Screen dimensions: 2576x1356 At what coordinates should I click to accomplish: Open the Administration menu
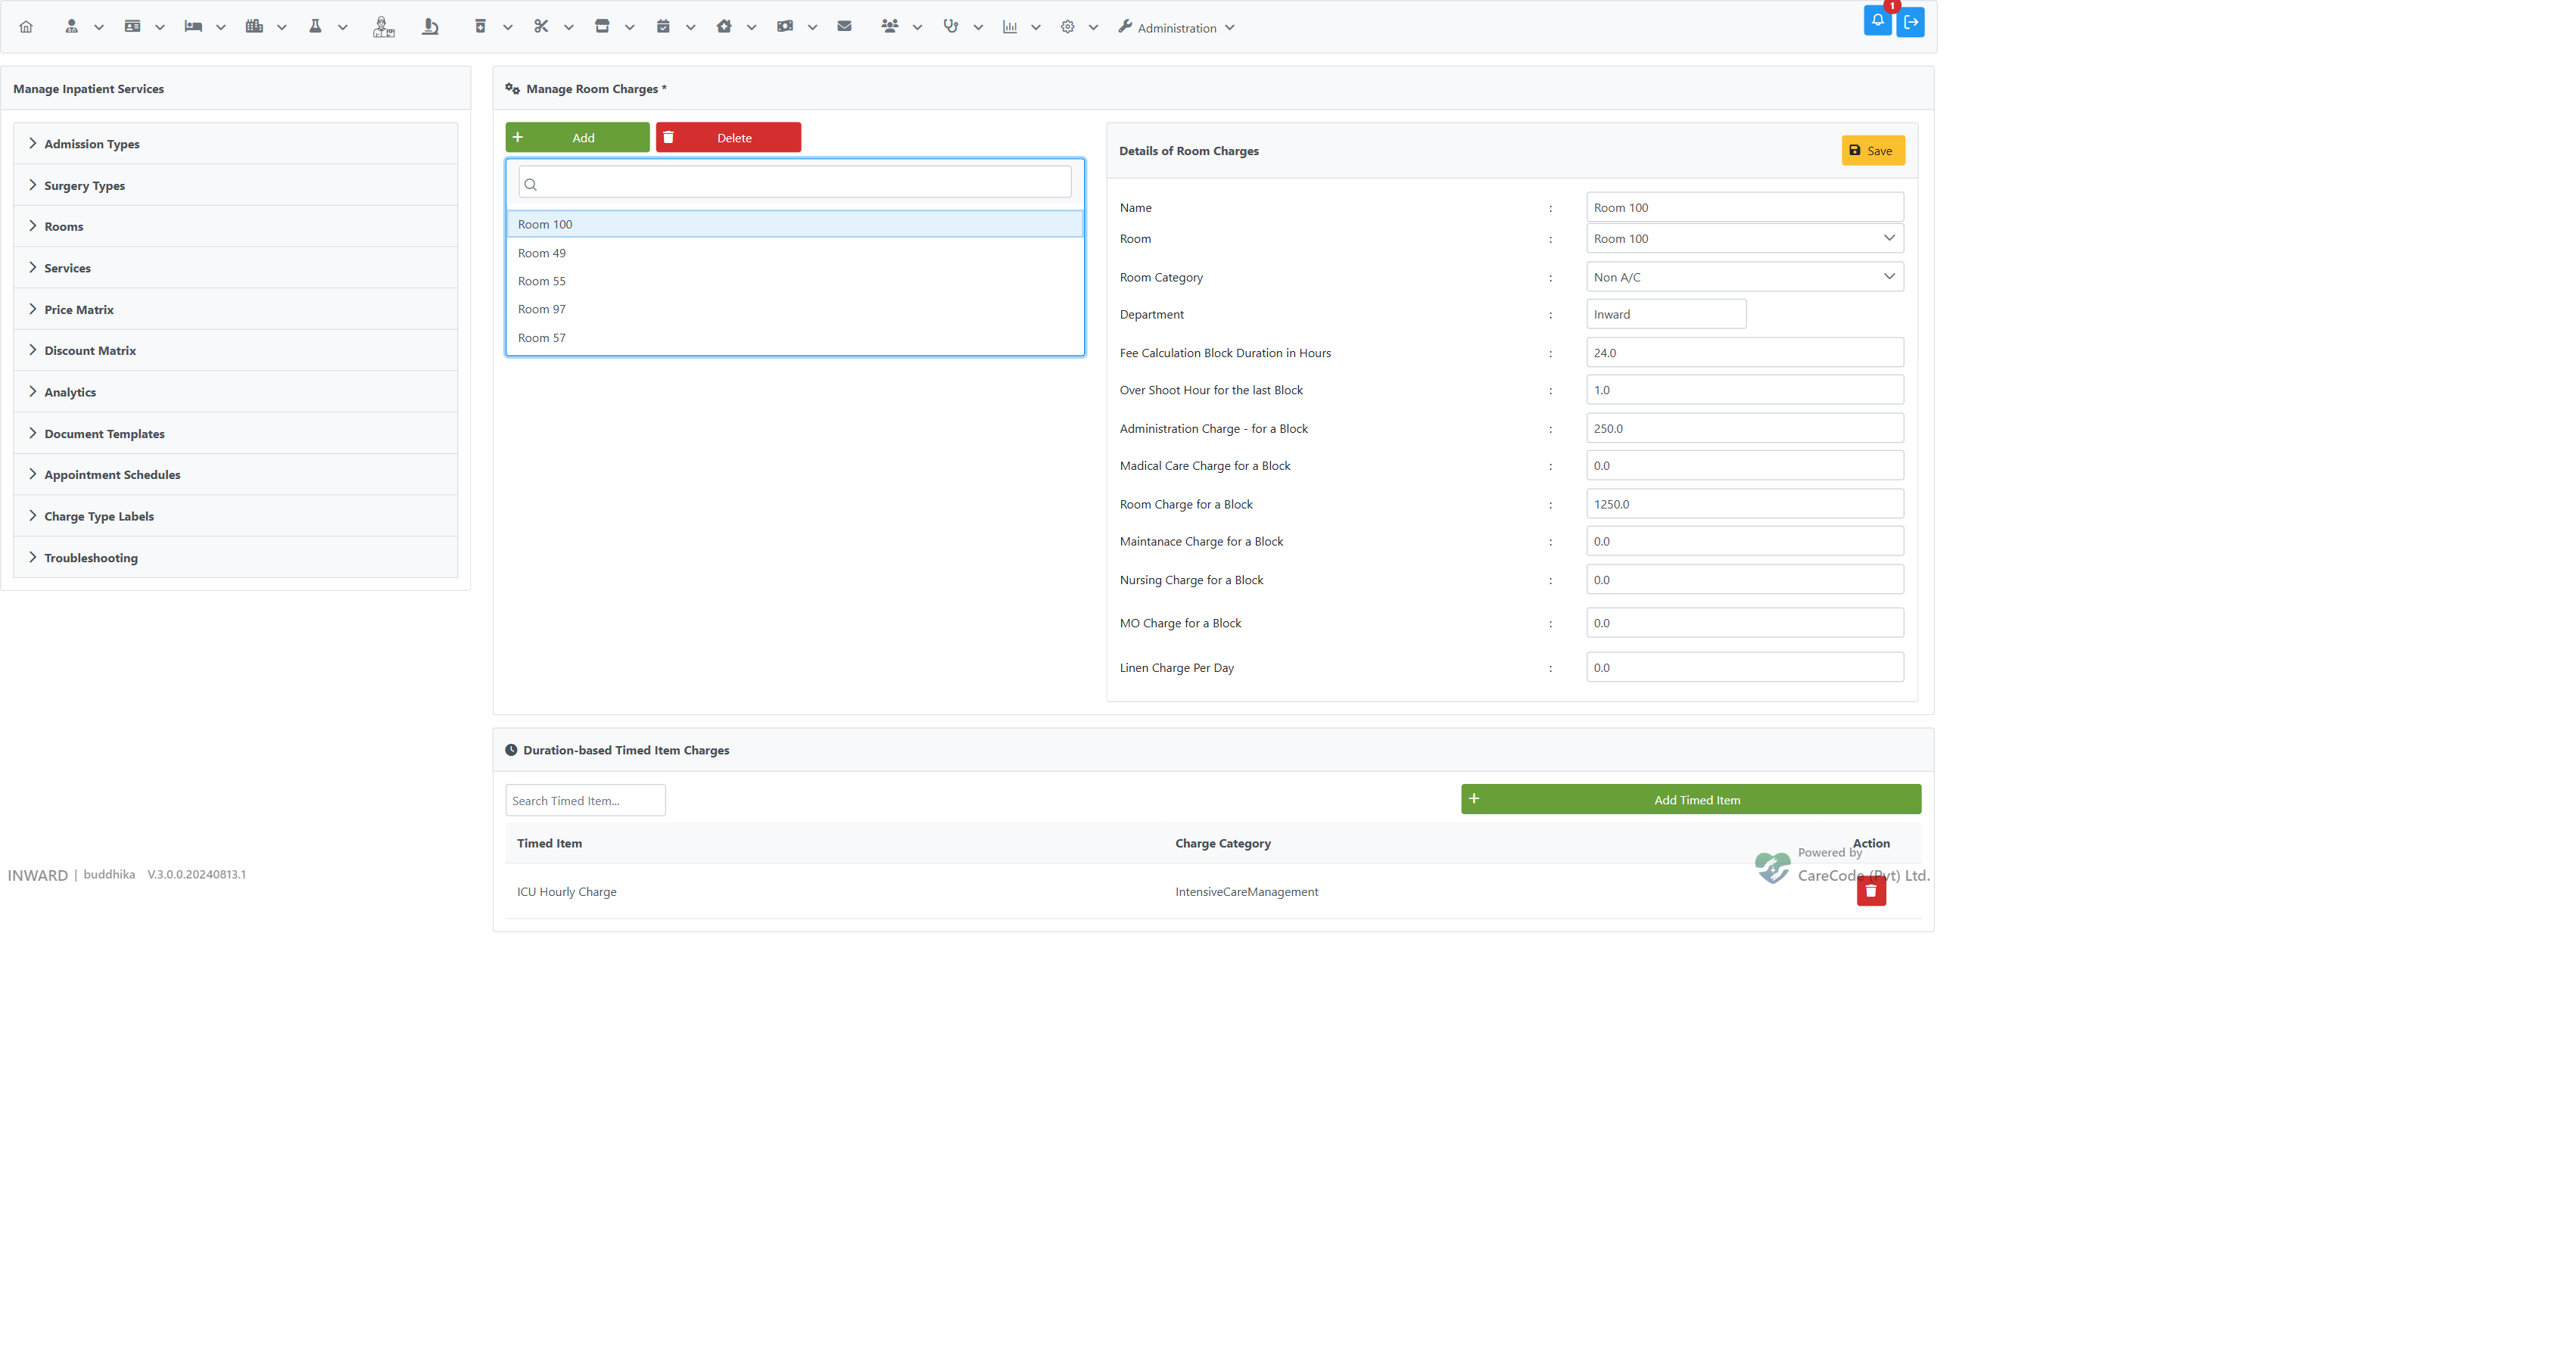1176,27
